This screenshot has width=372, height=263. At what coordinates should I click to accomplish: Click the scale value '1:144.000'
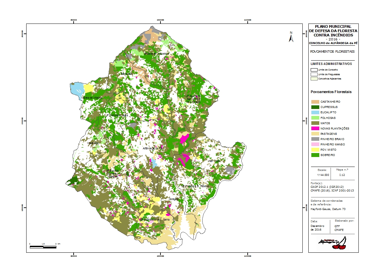(323, 175)
